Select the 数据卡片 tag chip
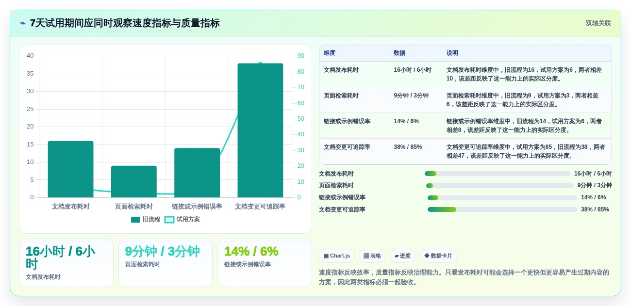The image size is (631, 306). coord(438,256)
